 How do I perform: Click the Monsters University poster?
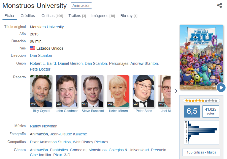pyautogui.click(x=201, y=57)
